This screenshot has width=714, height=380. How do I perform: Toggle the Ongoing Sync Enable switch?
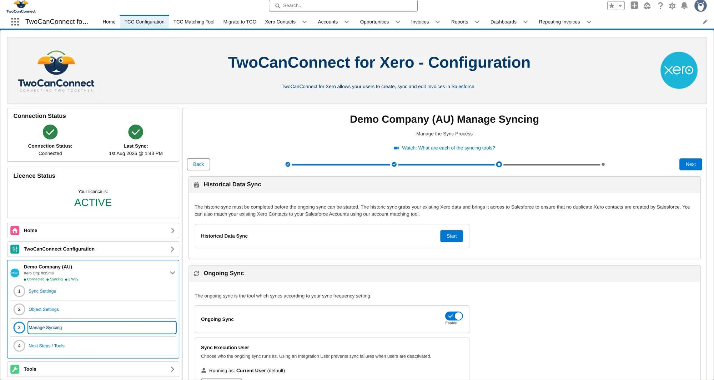(x=454, y=316)
